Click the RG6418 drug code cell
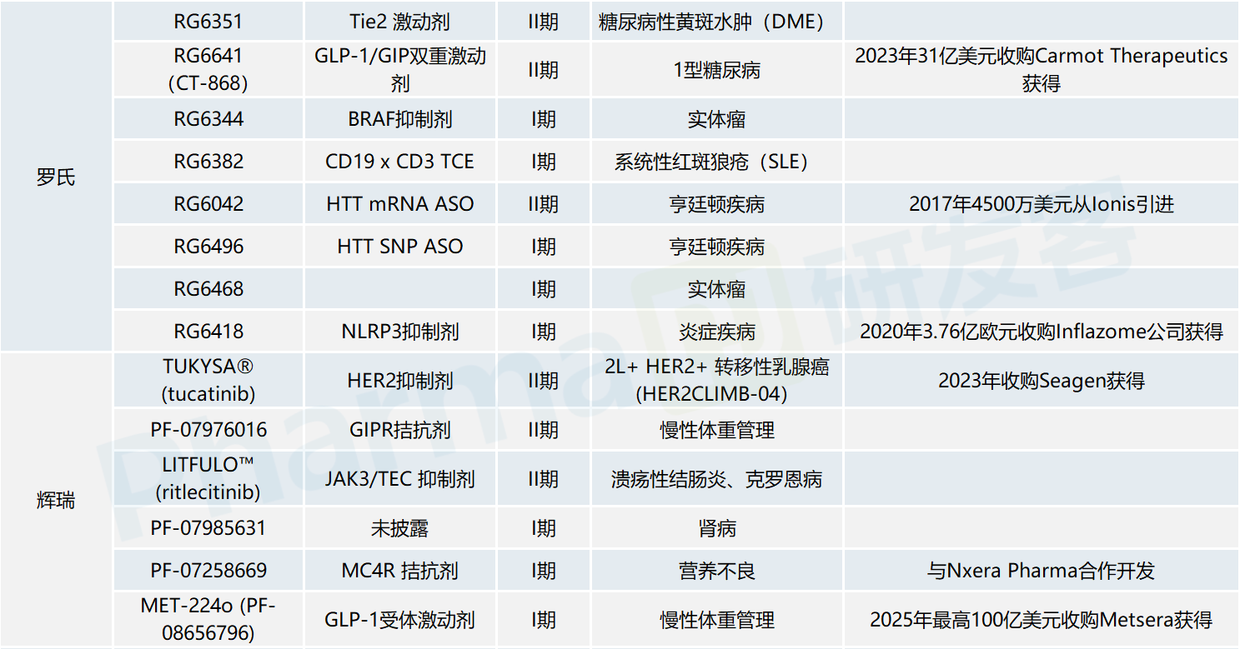 click(x=208, y=332)
